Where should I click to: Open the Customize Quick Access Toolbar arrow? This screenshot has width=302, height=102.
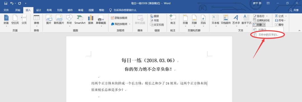[26, 3]
